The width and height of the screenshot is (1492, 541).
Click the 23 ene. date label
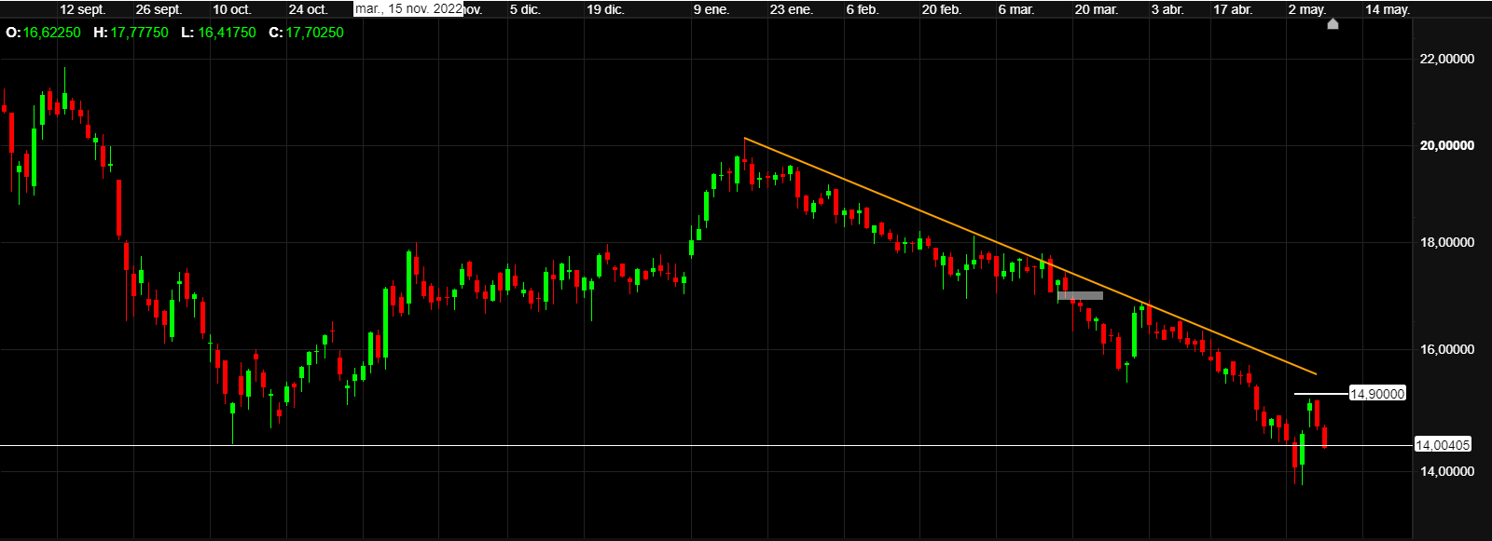point(792,9)
